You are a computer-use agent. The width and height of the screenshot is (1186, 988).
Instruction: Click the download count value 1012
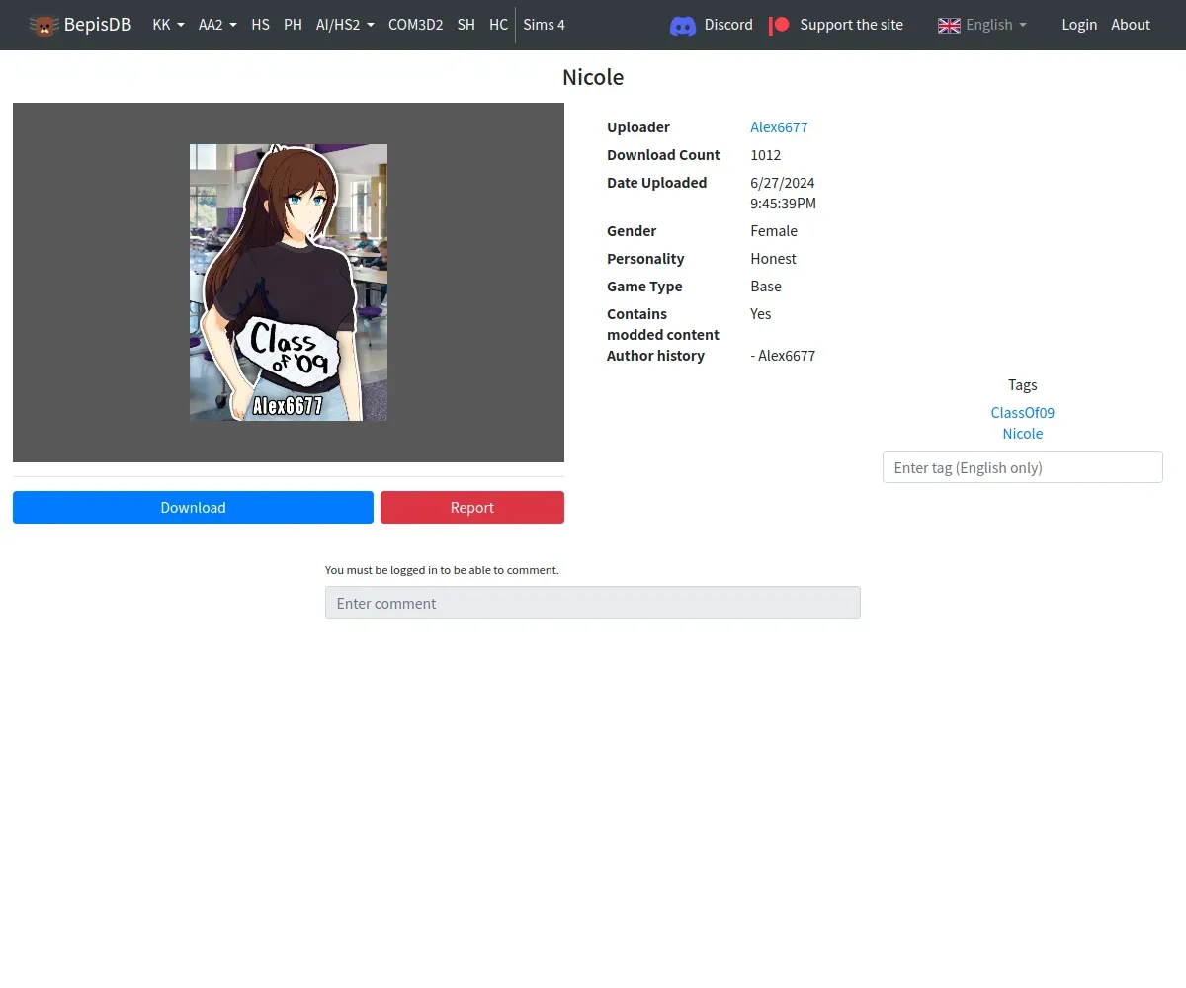point(766,155)
